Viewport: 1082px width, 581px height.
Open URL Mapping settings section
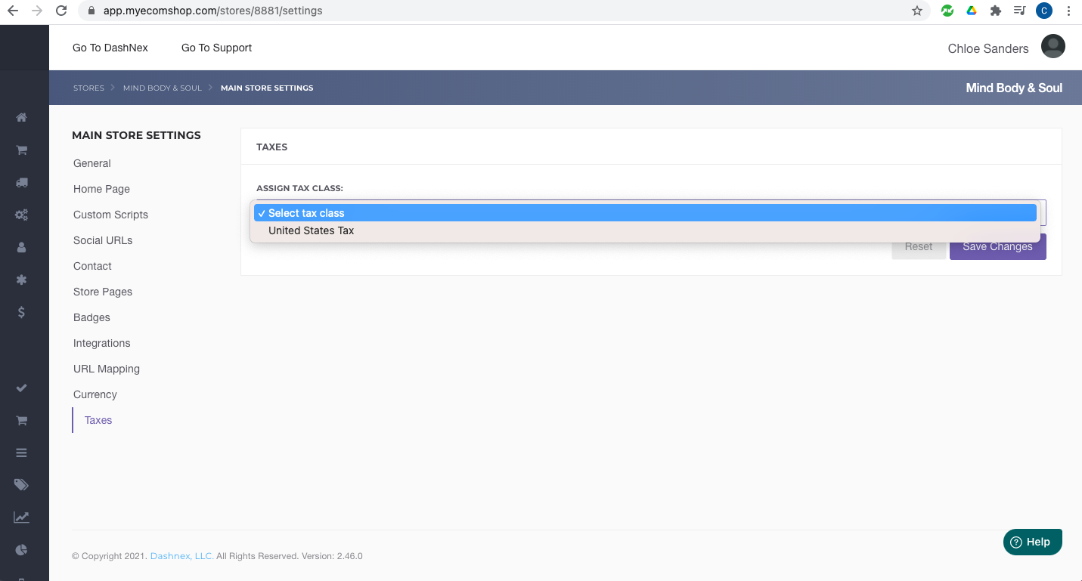(107, 369)
